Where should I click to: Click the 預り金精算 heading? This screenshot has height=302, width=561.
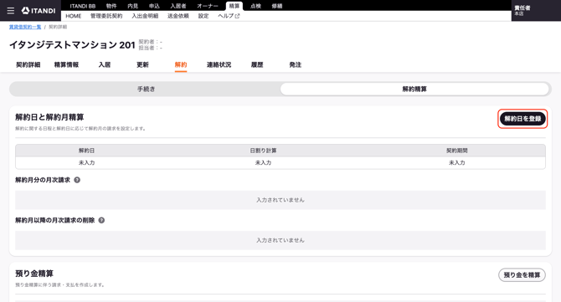pyautogui.click(x=34, y=274)
